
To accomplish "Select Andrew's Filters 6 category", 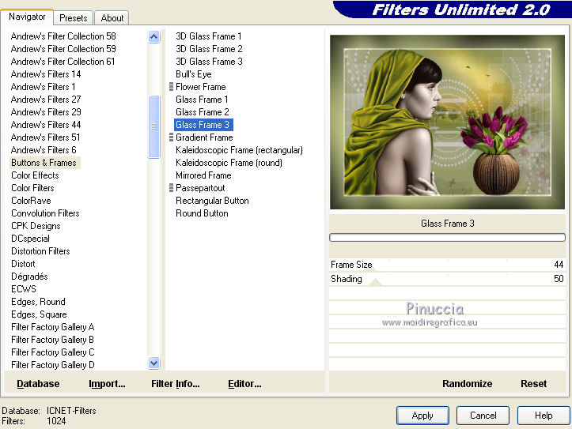I will point(44,150).
